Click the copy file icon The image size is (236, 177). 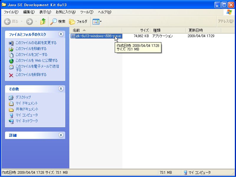(x=11, y=55)
